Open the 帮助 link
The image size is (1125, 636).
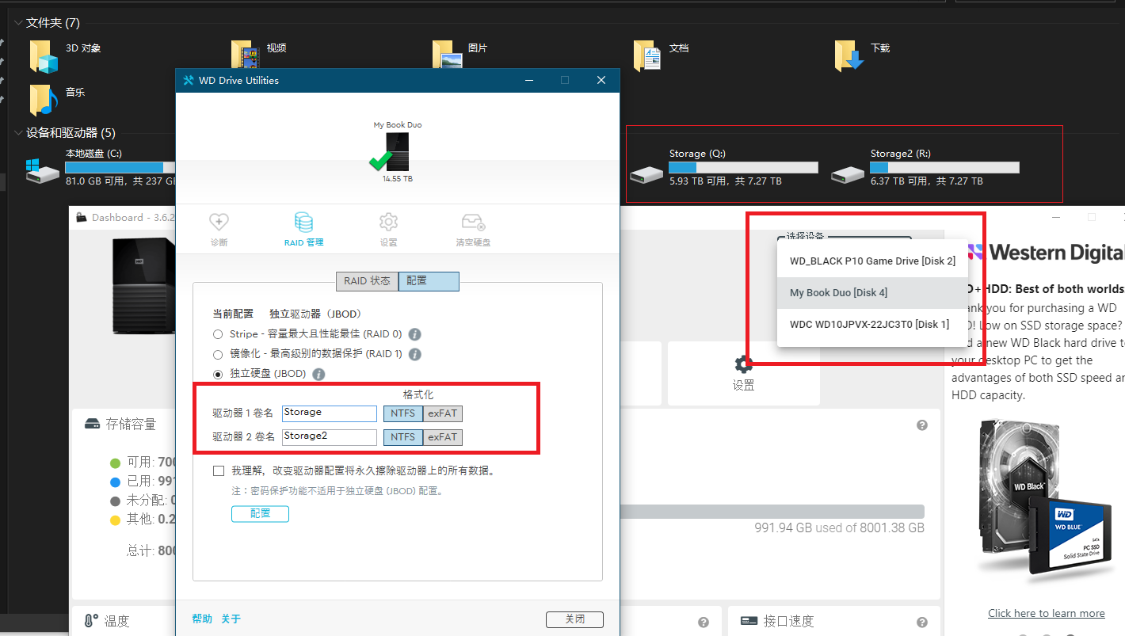[202, 619]
